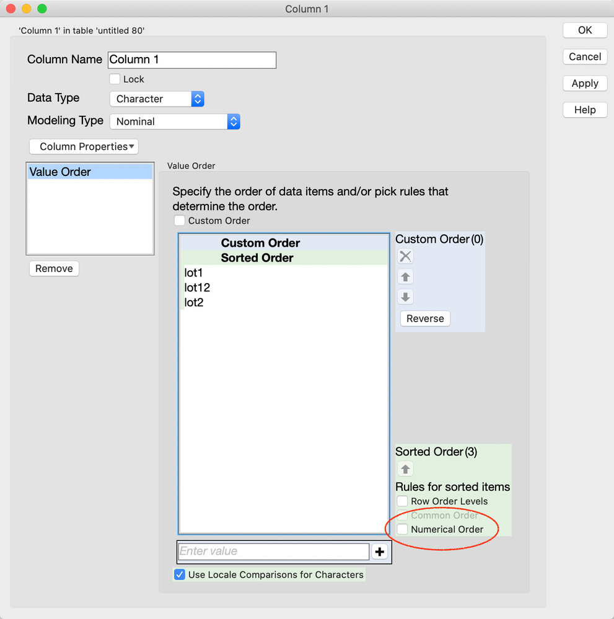
Task: Uncheck Use Locale Comparisons for Characters
Action: pyautogui.click(x=180, y=574)
